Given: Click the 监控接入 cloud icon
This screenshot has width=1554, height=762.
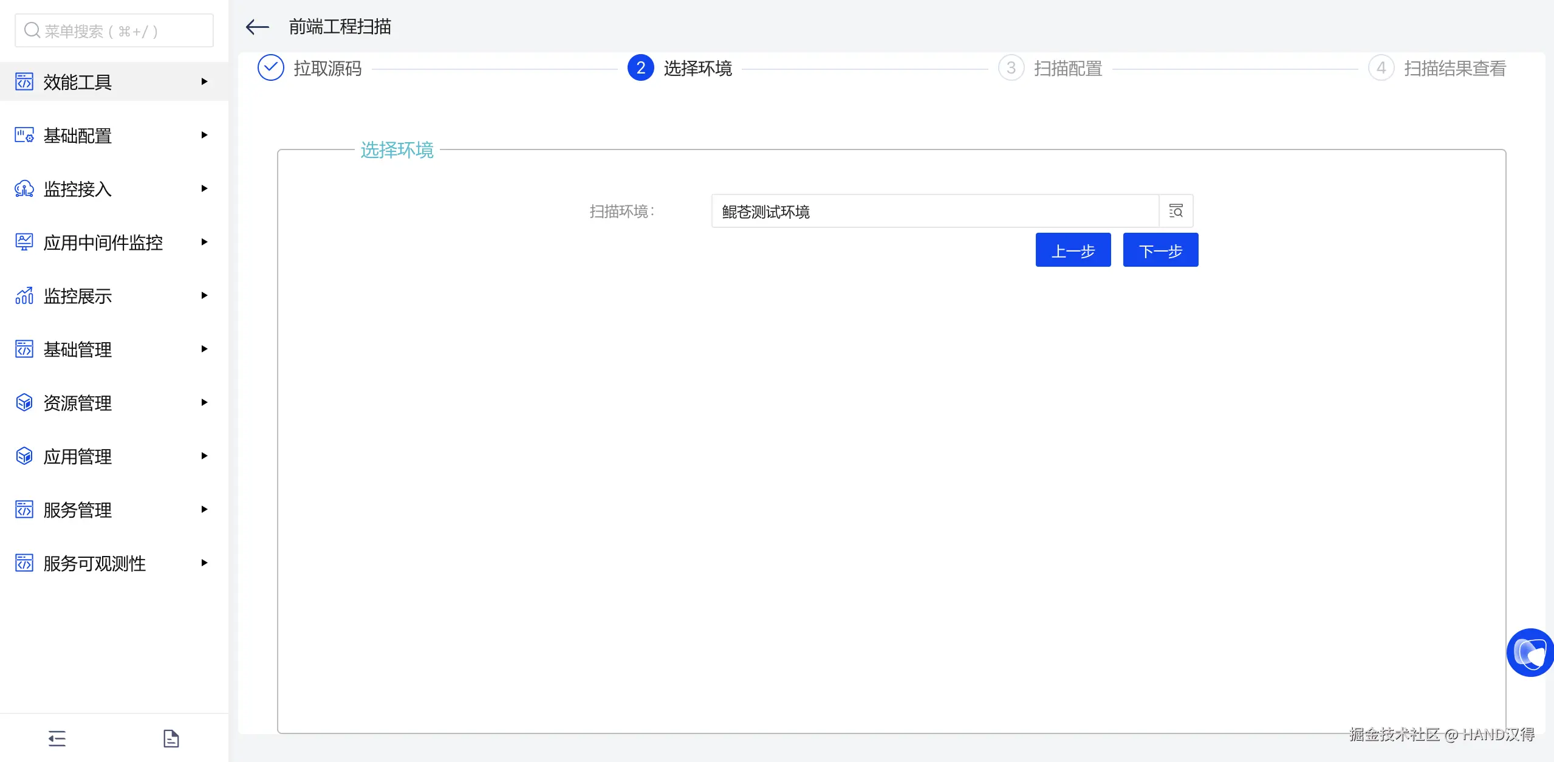Looking at the screenshot, I should (x=24, y=188).
